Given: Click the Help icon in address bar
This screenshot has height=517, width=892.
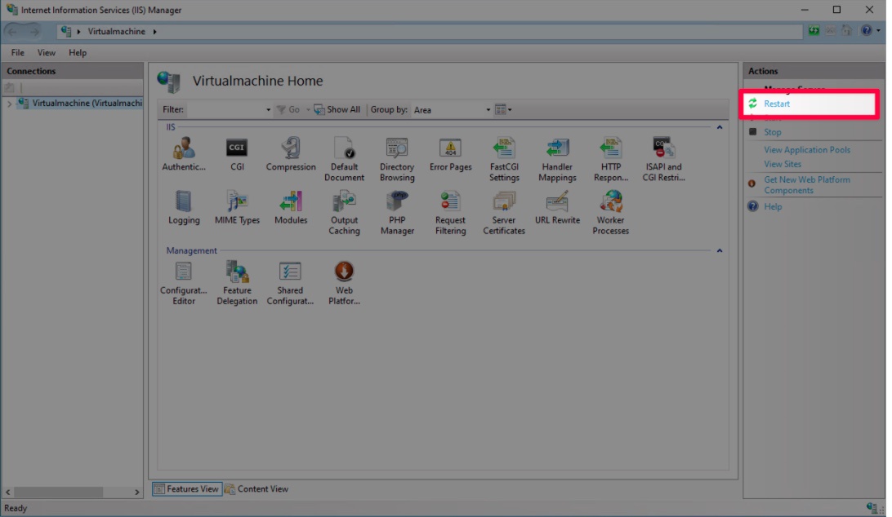Looking at the screenshot, I should 866,31.
